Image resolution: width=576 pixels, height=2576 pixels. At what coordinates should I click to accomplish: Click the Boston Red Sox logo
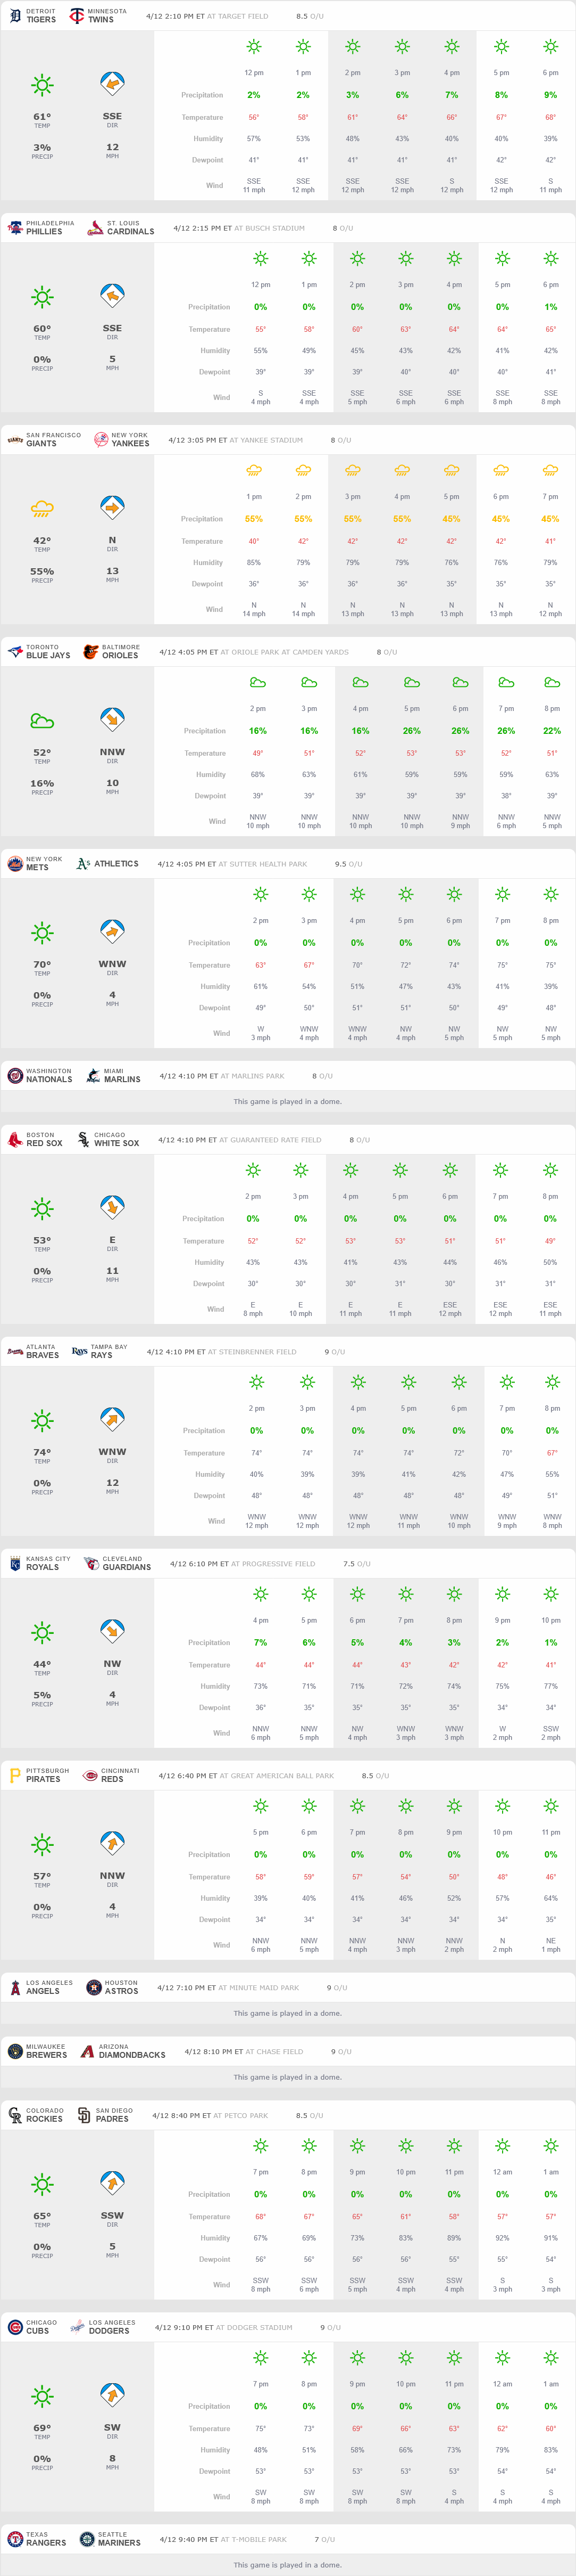[15, 1140]
